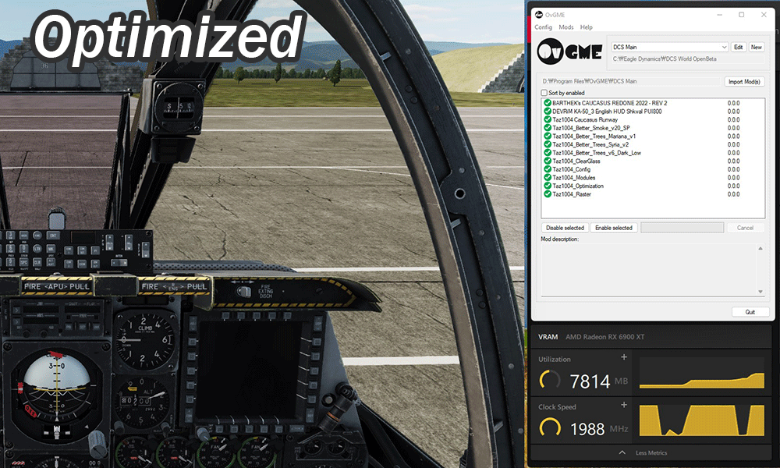The image size is (780, 468).
Task: Click the FIRE ENG PULL handle in cockpit
Action: click(174, 286)
